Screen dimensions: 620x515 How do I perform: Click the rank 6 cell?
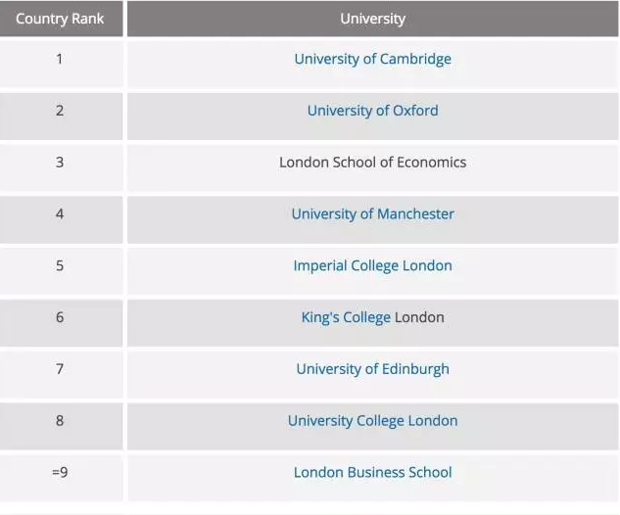pos(60,317)
